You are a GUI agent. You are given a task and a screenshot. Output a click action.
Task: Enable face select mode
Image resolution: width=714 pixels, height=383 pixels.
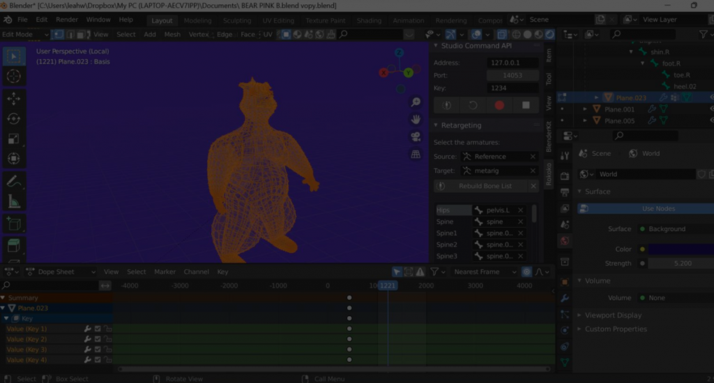(x=81, y=35)
